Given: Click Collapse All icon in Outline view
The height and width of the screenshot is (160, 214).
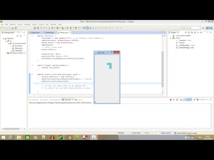Looking at the screenshot, I should (x=186, y=33).
